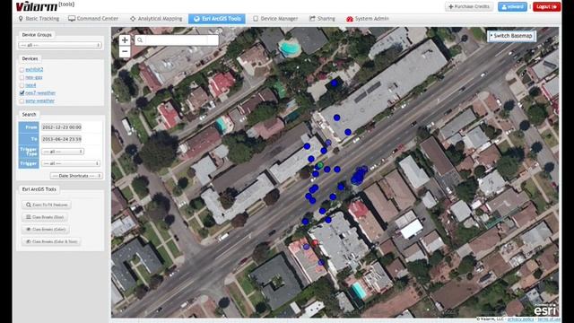Zoom out the map with minus button
Screen dimensions: 574x323
[x=125, y=52]
